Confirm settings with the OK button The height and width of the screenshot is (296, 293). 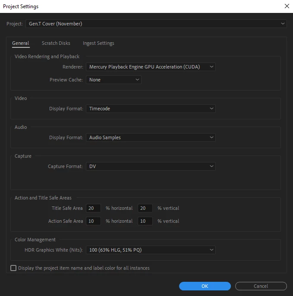click(205, 286)
